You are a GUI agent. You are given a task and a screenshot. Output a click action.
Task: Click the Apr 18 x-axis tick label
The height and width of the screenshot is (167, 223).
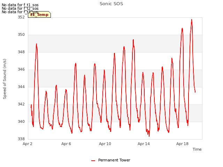pos(182,144)
